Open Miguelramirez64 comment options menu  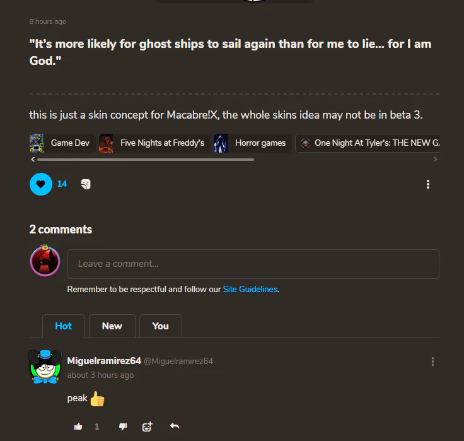click(432, 362)
